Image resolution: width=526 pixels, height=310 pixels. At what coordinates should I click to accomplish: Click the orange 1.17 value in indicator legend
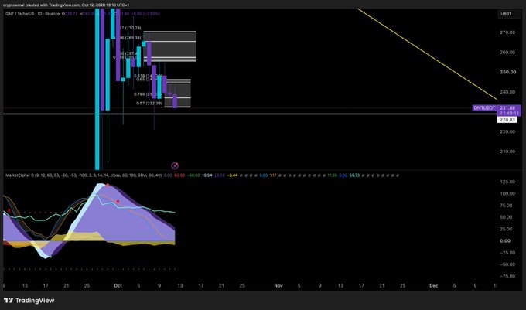(x=273, y=175)
